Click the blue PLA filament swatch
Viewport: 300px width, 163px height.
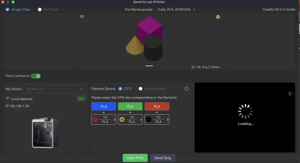tap(104, 106)
